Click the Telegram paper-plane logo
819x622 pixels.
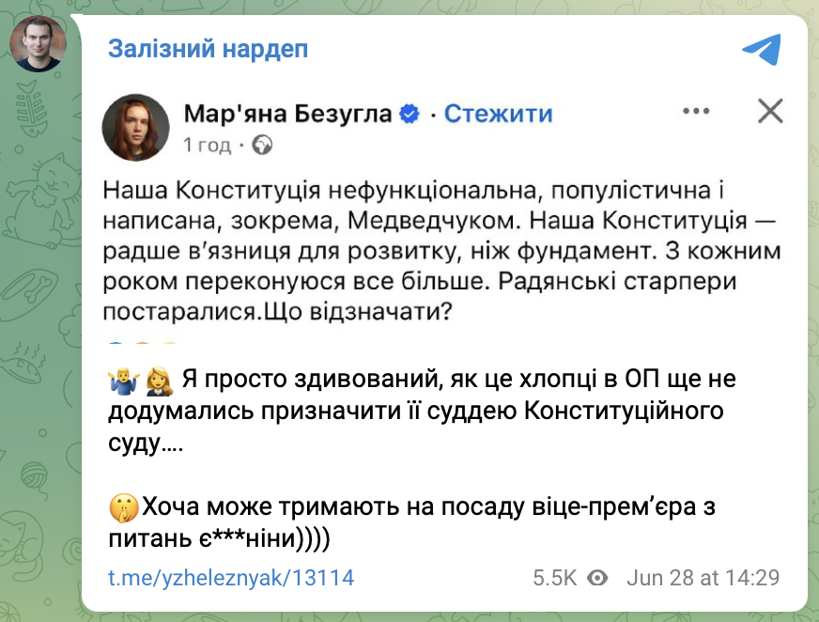pyautogui.click(x=761, y=48)
